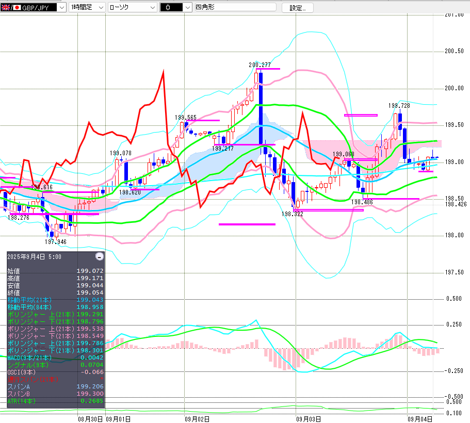Click the OSCI(9本) -0.066 row
Screen dimensions: 470x423
point(55,372)
